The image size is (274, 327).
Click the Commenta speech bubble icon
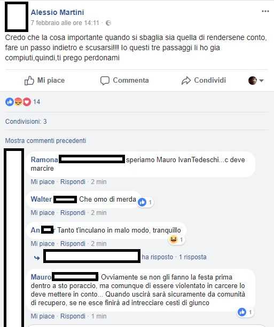105,81
